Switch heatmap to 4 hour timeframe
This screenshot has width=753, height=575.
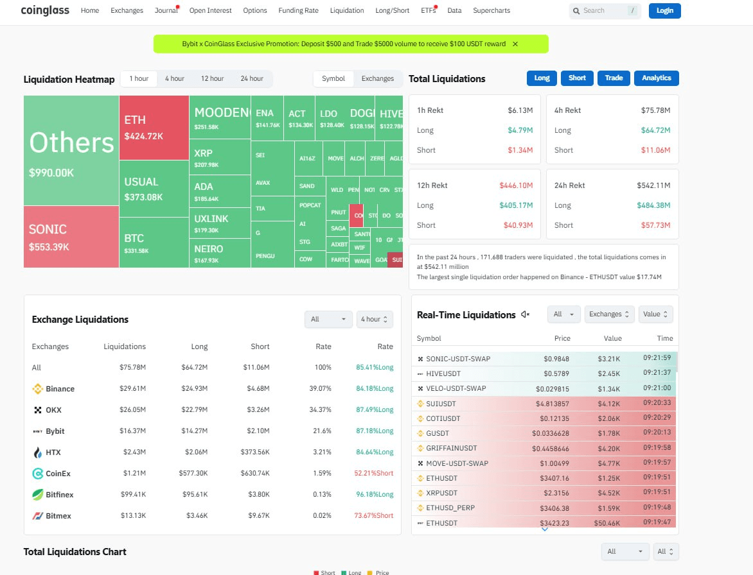point(175,79)
